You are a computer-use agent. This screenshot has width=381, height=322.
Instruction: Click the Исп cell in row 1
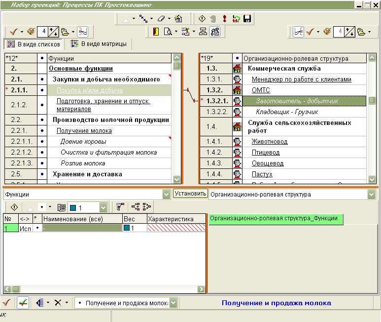(x=25, y=228)
